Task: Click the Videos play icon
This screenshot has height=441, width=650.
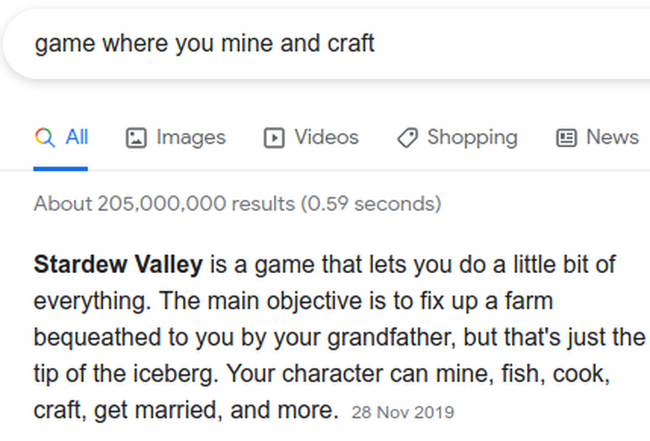Action: pos(274,138)
